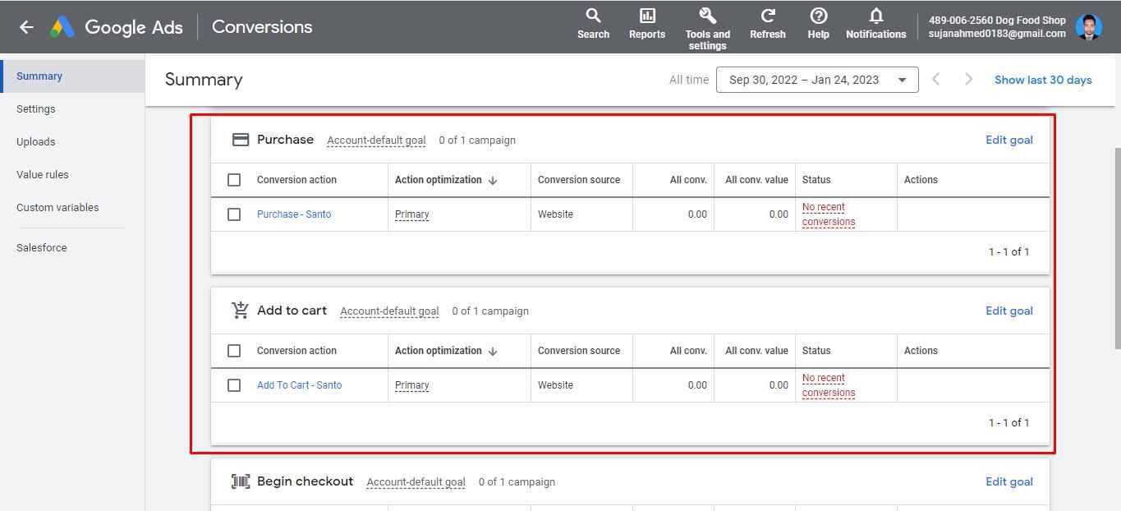Click Edit goal for Add to cart

point(1009,311)
